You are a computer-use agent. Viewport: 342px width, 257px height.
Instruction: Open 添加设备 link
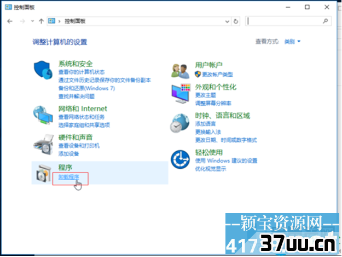click(68, 154)
